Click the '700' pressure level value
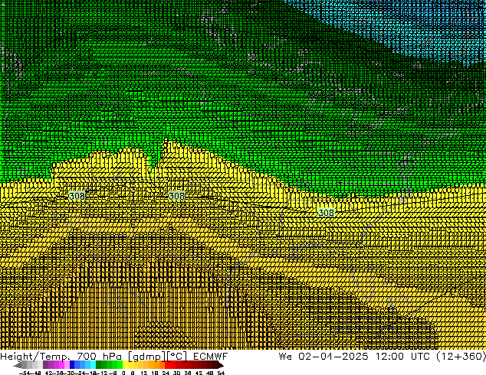 [x=87, y=357]
